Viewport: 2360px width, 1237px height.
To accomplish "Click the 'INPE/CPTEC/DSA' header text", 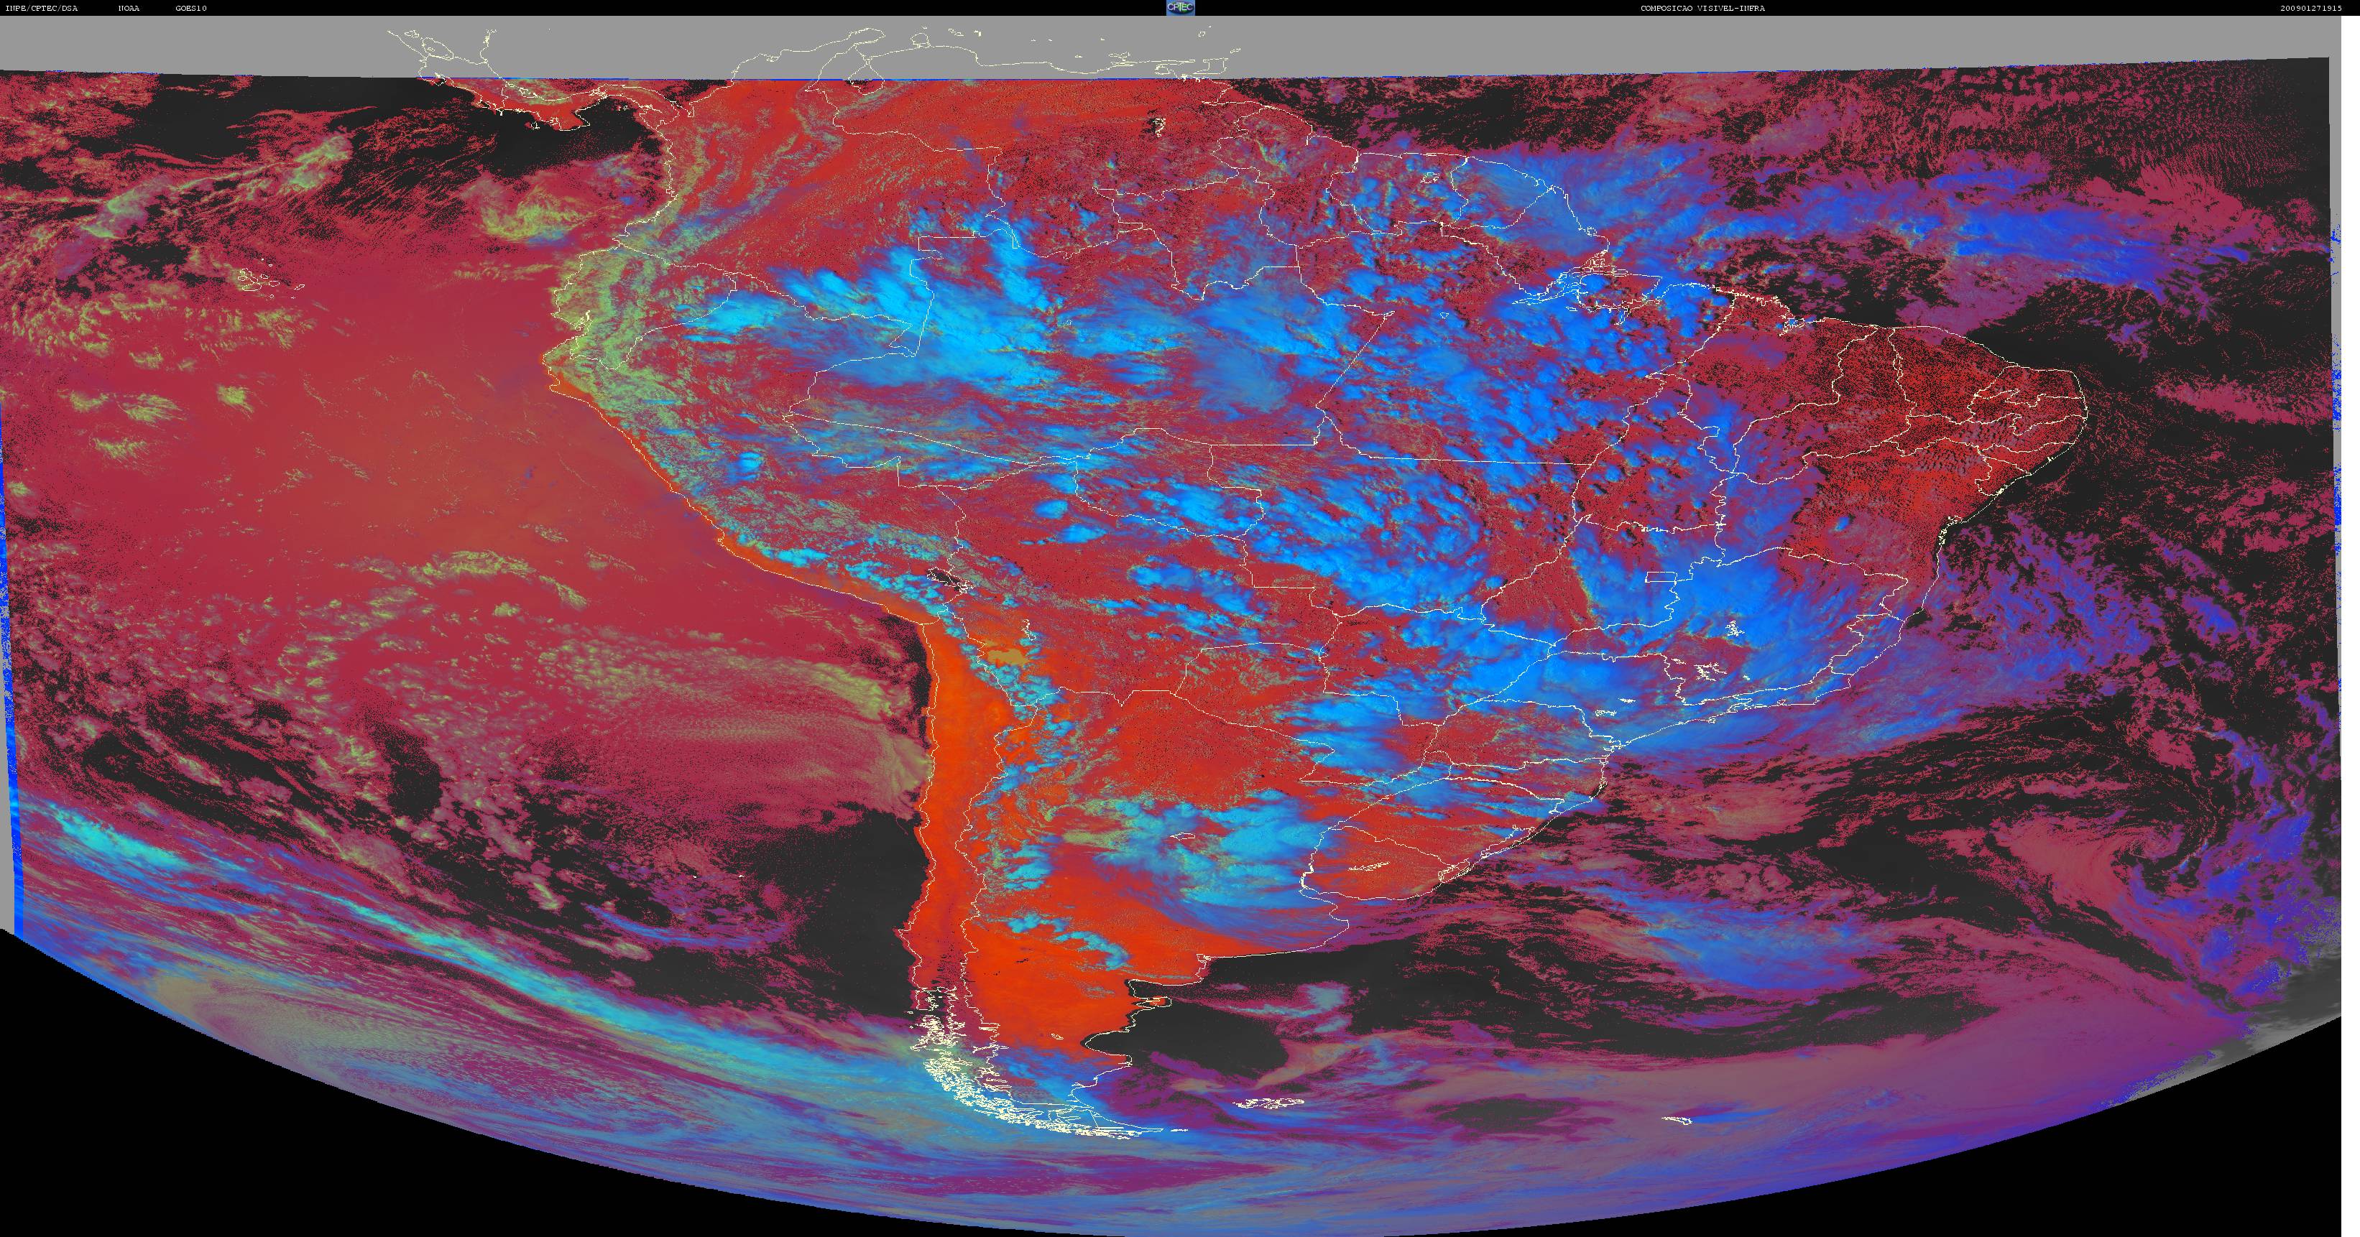I will point(41,8).
